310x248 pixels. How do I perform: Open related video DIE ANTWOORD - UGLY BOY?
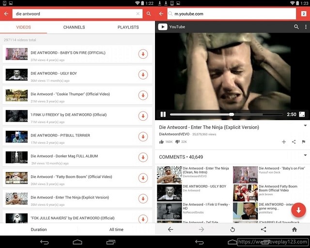click(204, 186)
